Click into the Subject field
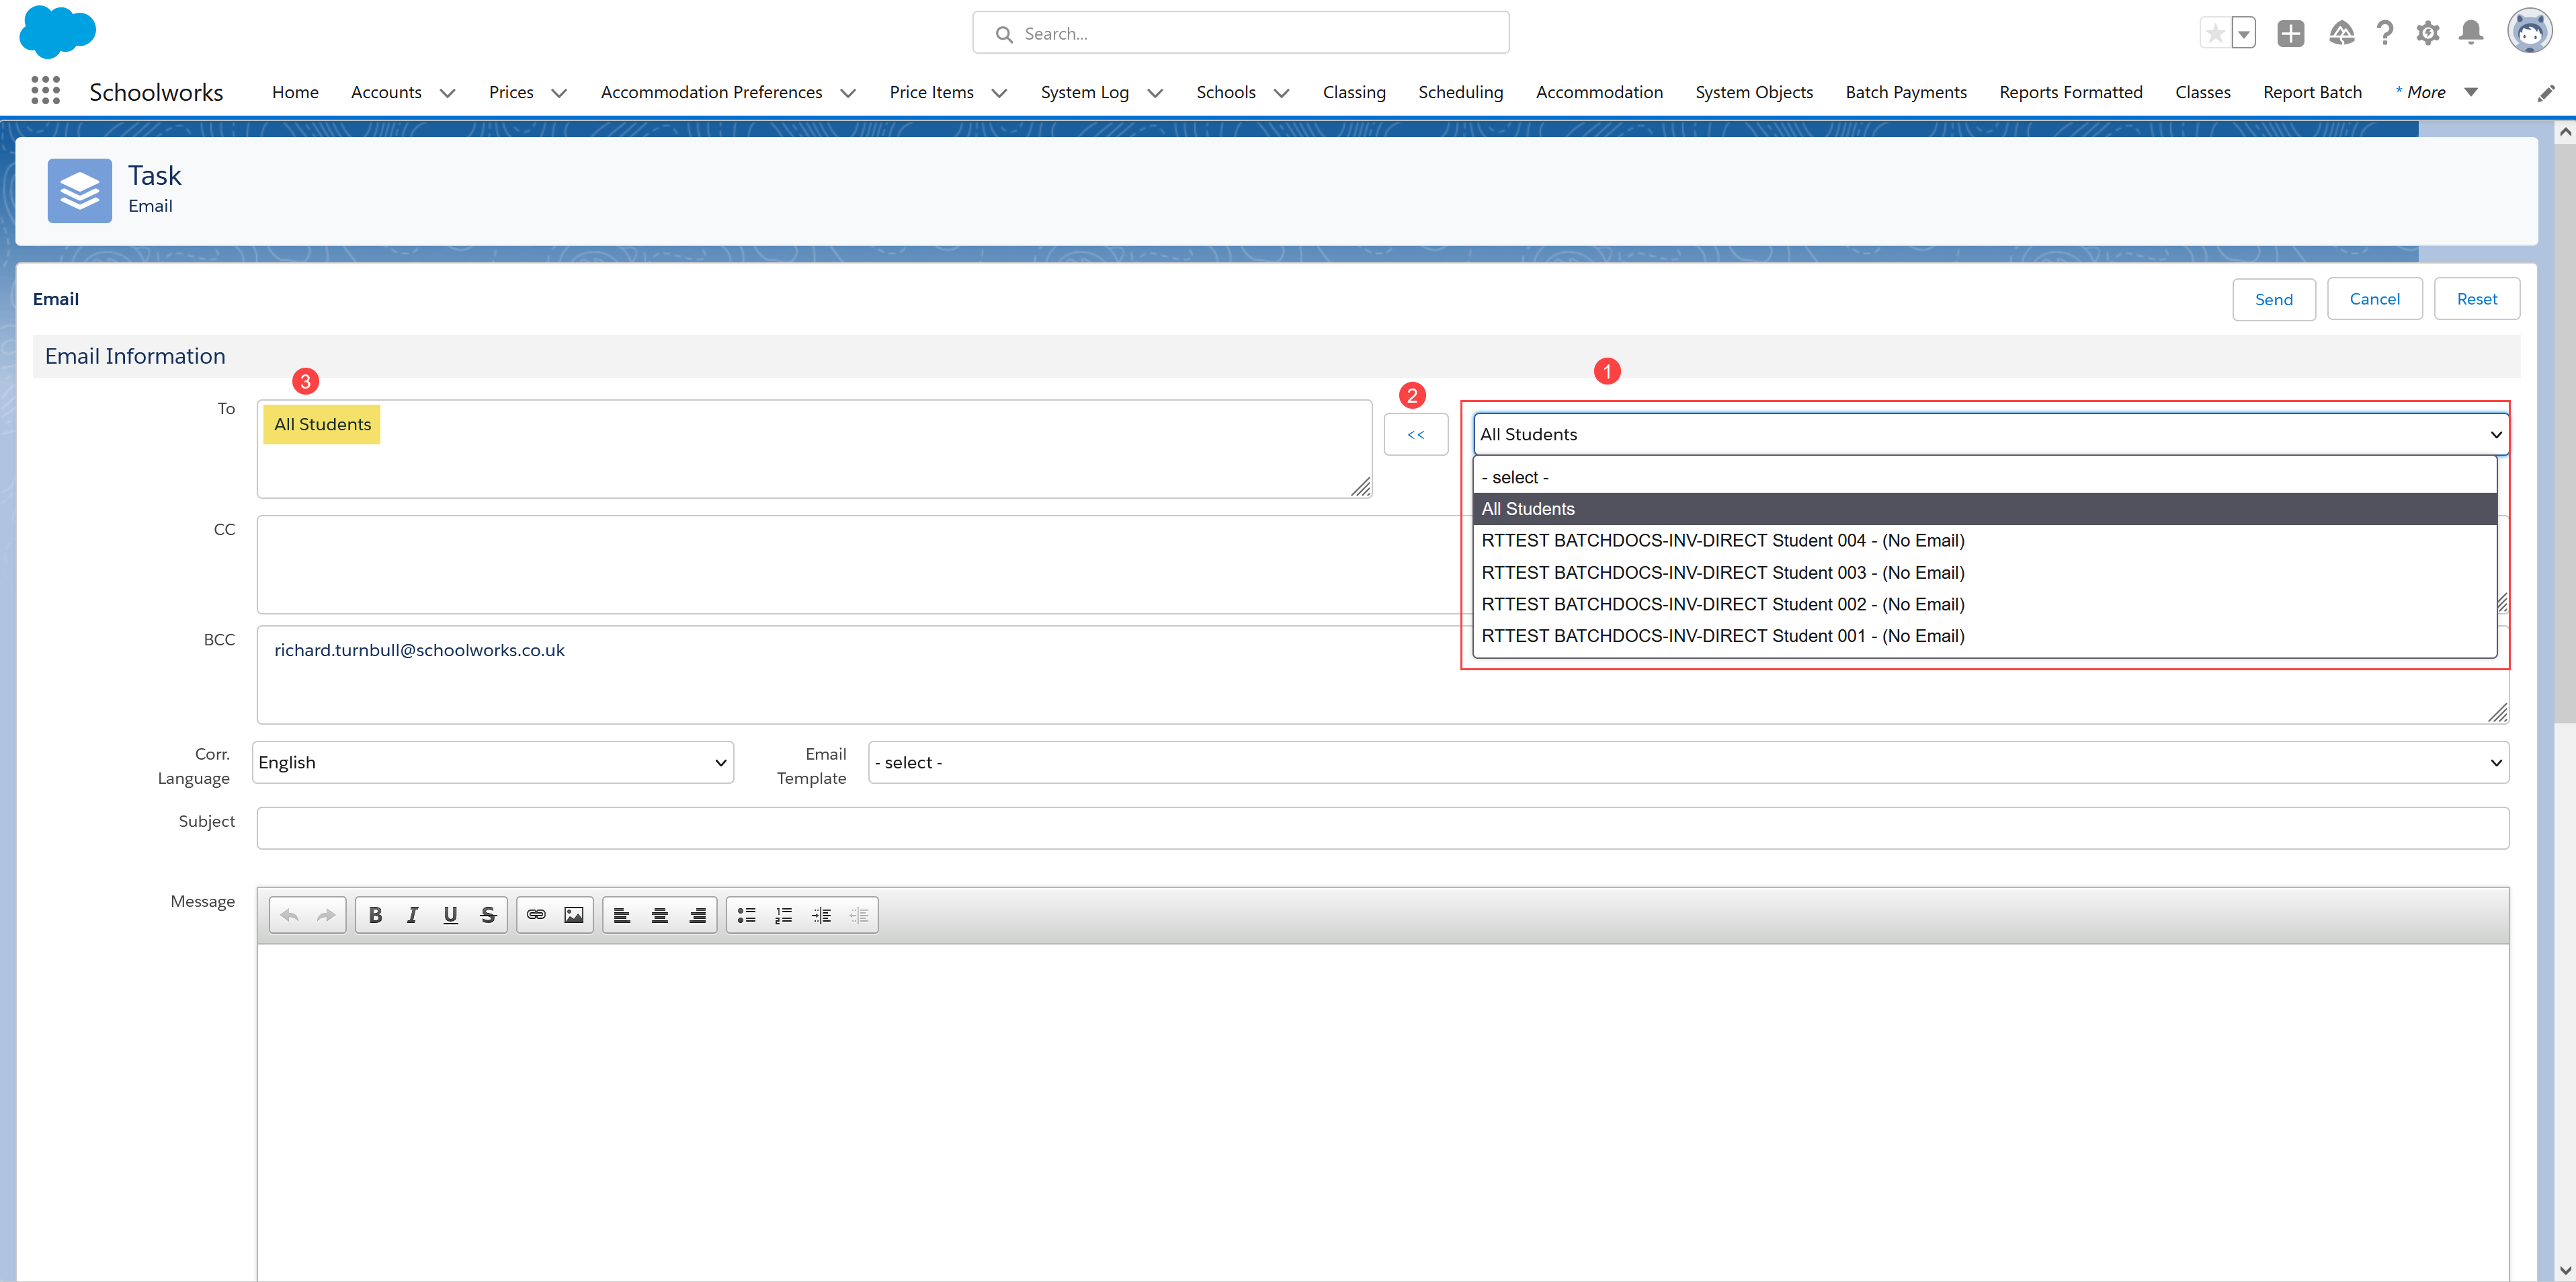The width and height of the screenshot is (2576, 1282). 1382,828
